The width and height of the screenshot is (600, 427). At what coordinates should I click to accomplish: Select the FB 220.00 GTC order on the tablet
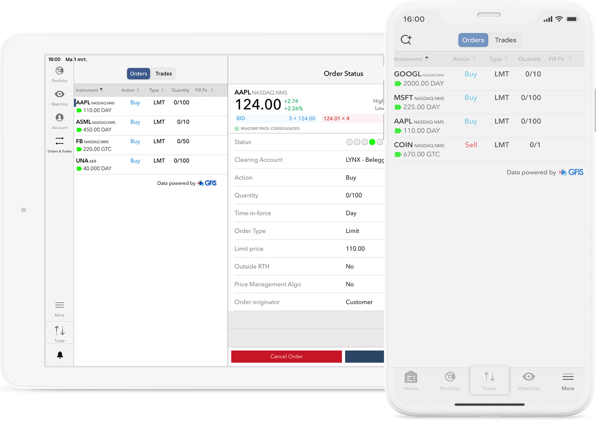(x=151, y=145)
